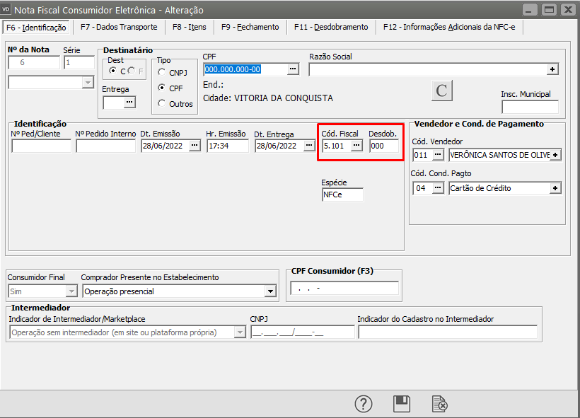Screen dimensions: 580x418
Task: Switch to F8 - Itens tab
Action: pyautogui.click(x=190, y=27)
